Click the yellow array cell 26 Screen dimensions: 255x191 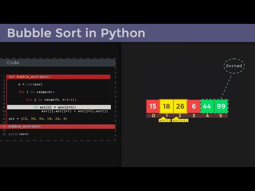[180, 106]
